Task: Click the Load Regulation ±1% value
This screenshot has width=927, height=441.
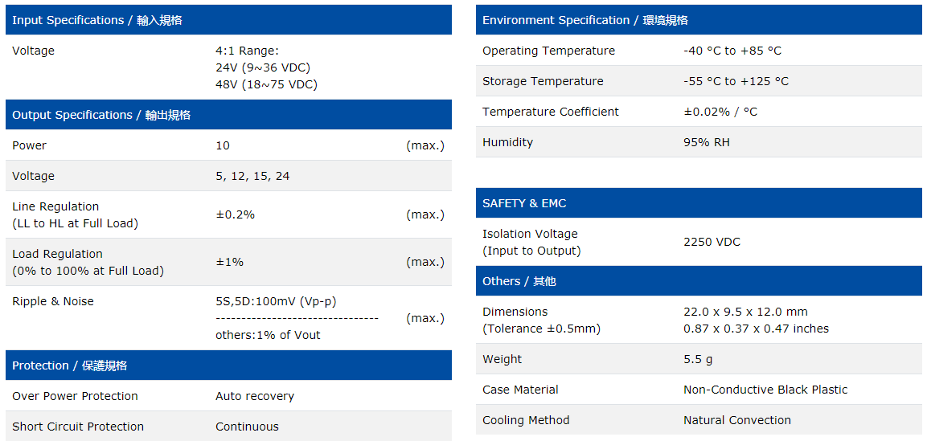Action: [230, 262]
